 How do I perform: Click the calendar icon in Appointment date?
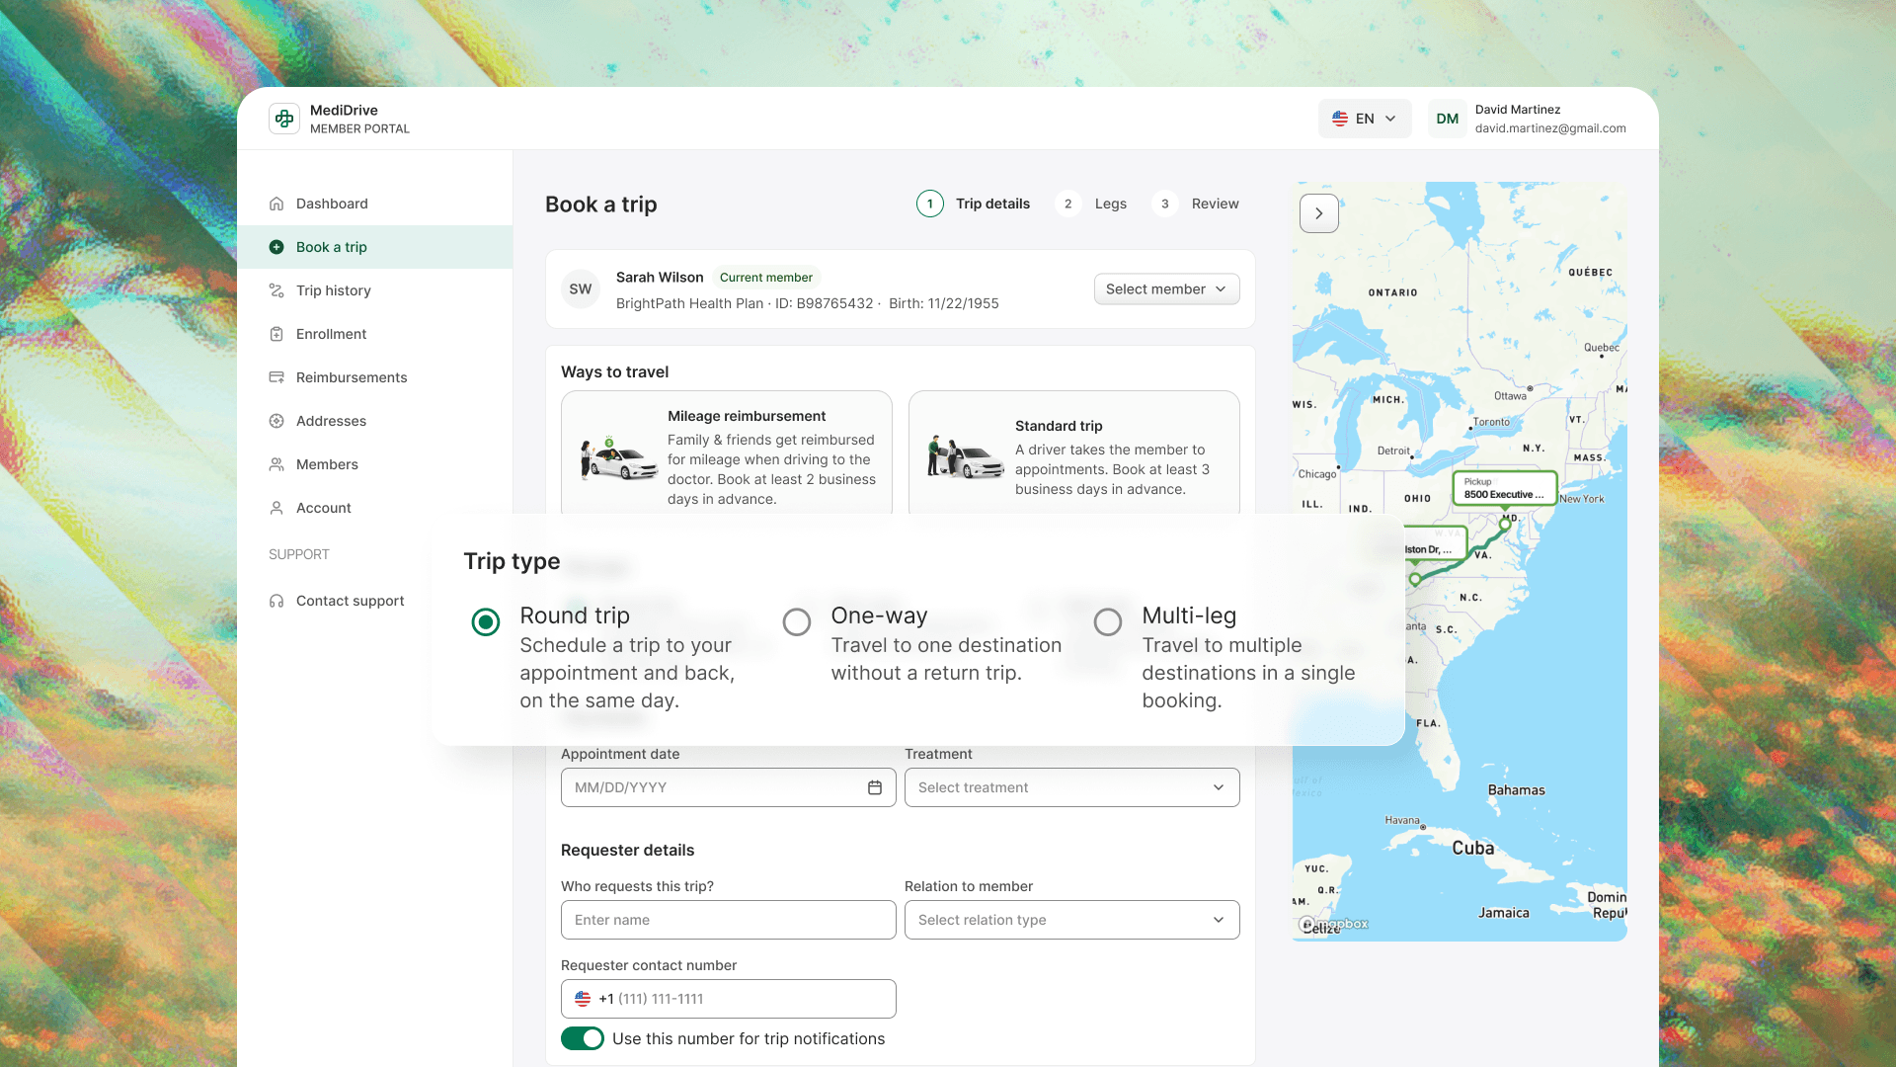pos(875,787)
